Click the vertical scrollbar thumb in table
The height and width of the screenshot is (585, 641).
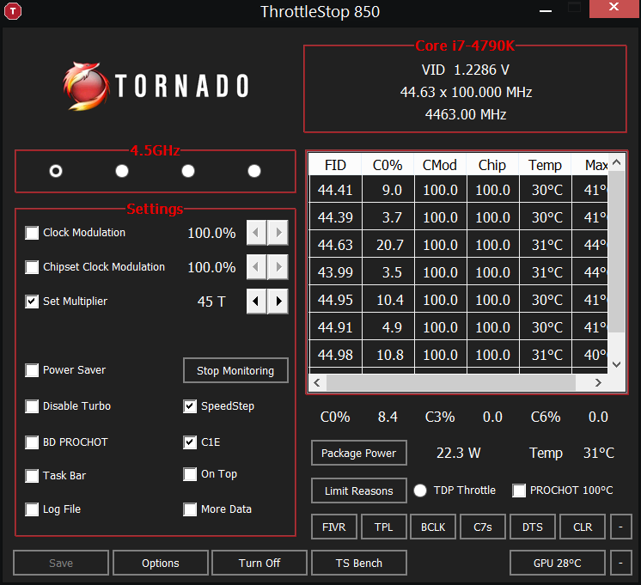pos(616,252)
